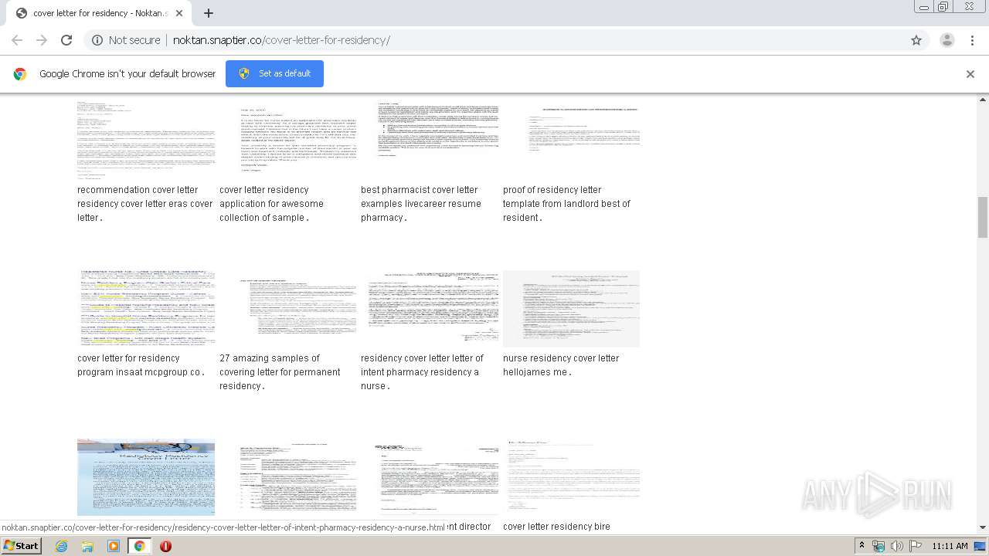
Task: Open 'cover letter residency application for awesome' link
Action: tap(271, 204)
